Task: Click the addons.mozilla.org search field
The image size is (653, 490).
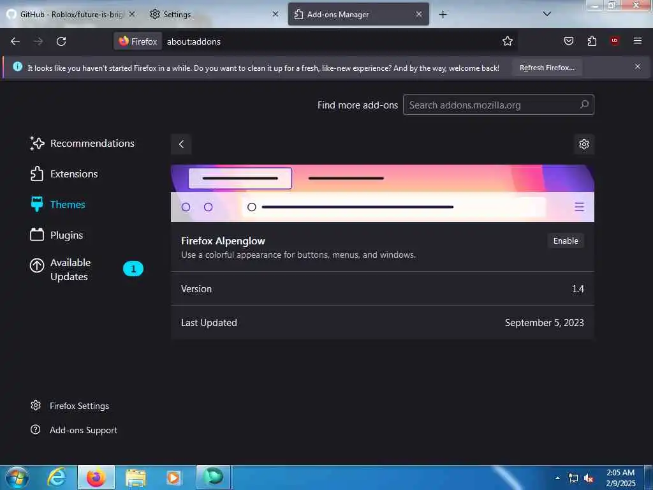Action: tap(499, 105)
